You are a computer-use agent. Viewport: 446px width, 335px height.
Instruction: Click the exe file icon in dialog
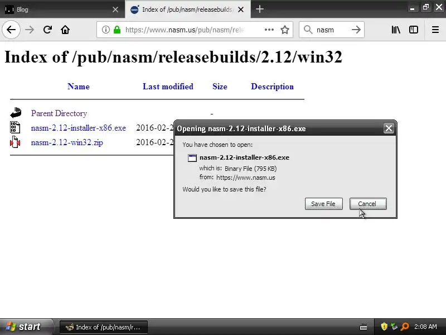(x=192, y=158)
